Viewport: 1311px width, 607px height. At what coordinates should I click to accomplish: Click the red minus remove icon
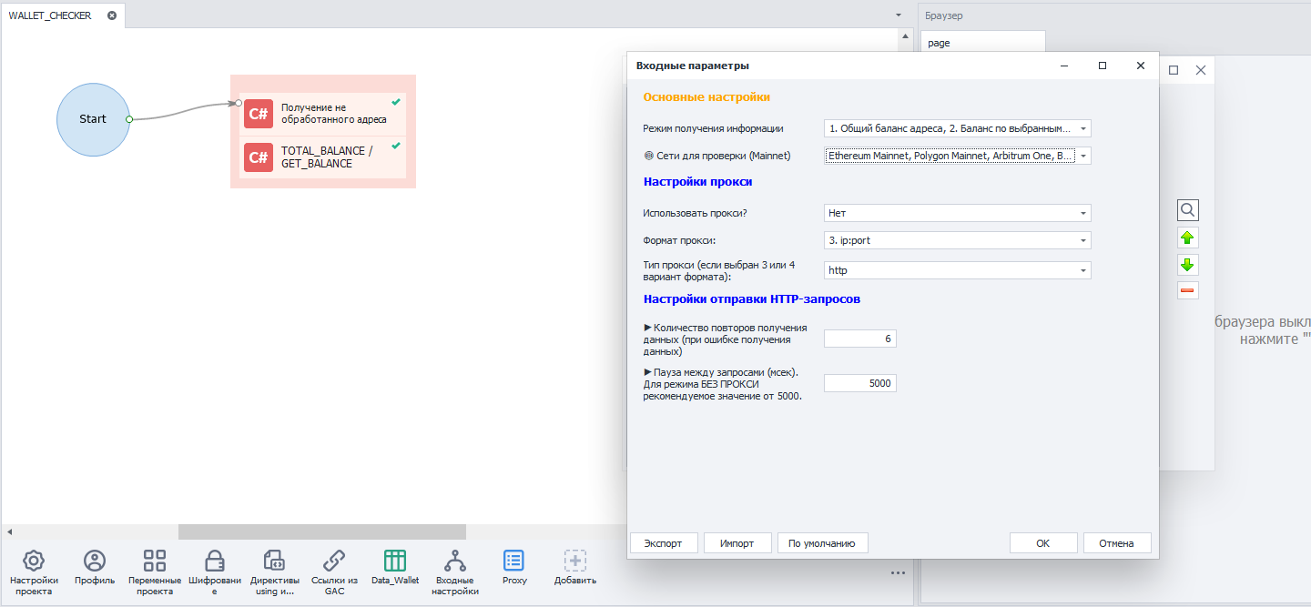coord(1187,291)
